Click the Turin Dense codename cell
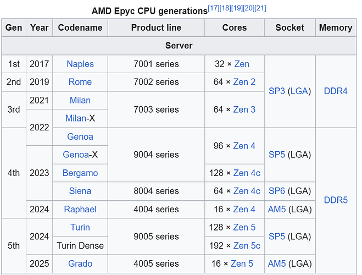Viewport: 362px width, 275px height. [x=80, y=246]
